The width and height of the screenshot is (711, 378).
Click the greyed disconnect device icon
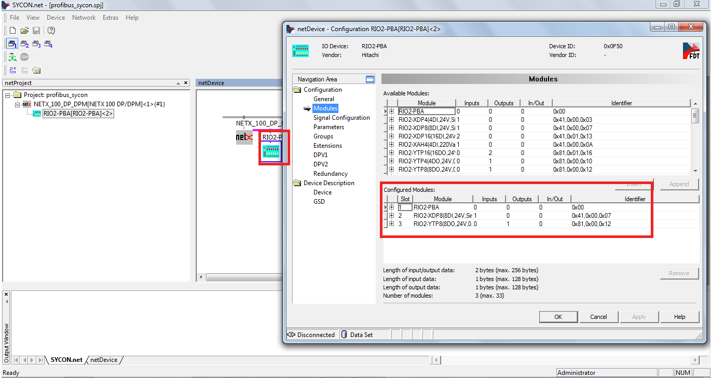coord(24,70)
